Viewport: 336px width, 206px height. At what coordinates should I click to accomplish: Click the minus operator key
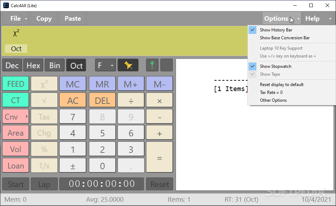coord(159,117)
